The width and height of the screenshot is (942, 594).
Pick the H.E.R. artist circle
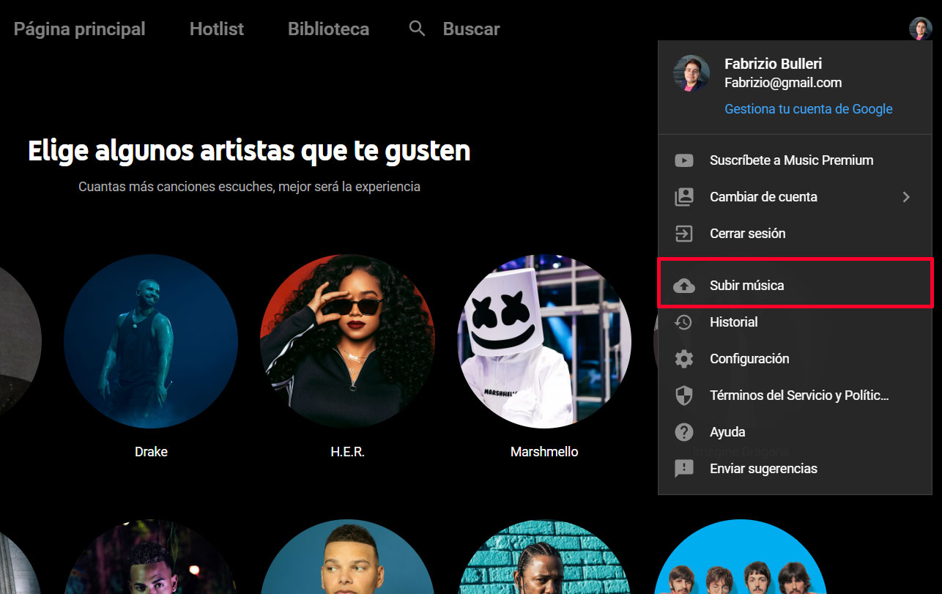point(348,341)
